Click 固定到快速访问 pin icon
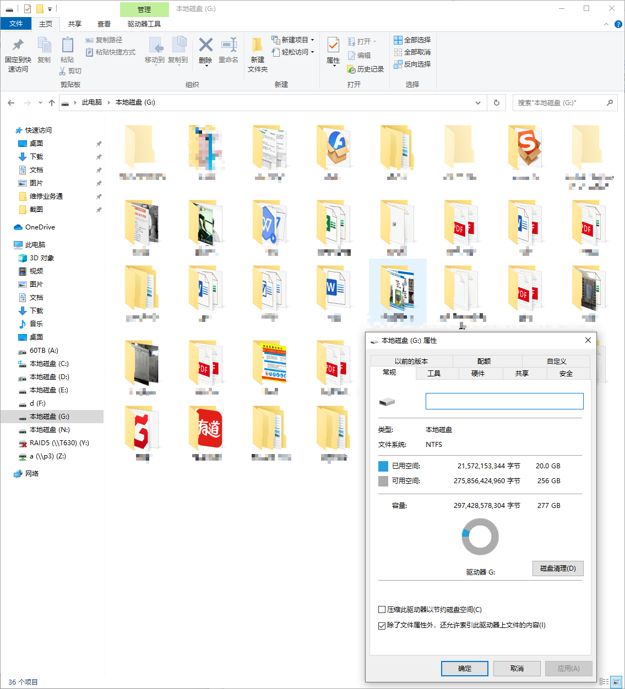Screen dimensions: 625x689 click(x=18, y=46)
